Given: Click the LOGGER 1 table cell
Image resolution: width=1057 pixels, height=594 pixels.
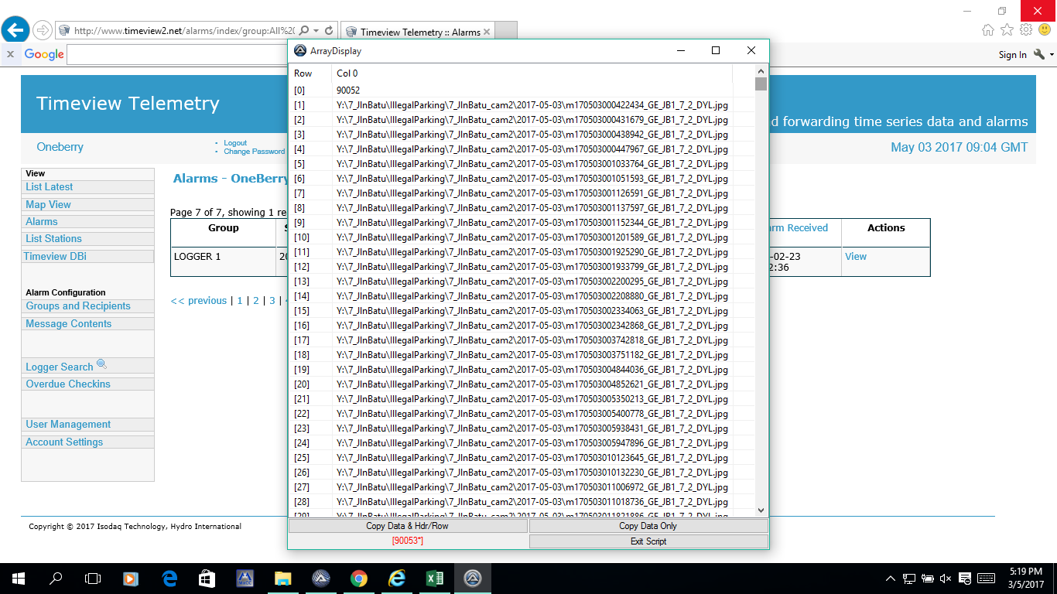Looking at the screenshot, I should [x=223, y=261].
